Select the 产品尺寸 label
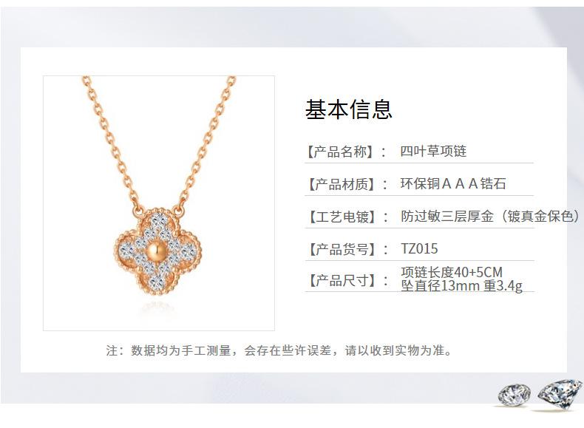This screenshot has height=428, width=584. [x=340, y=280]
